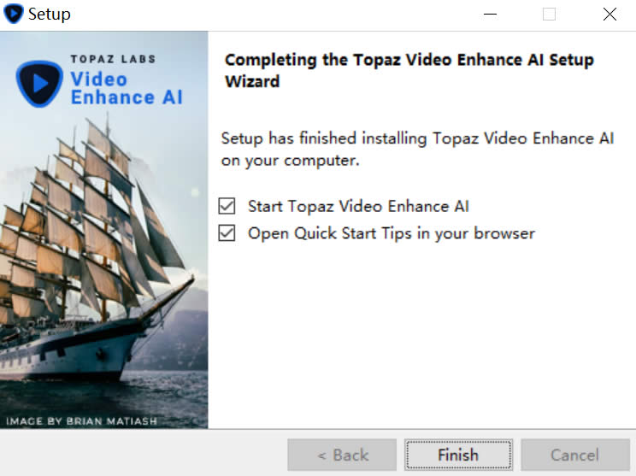636x476 pixels.
Task: Click the Topaz shield icon in title bar
Action: coord(14,14)
